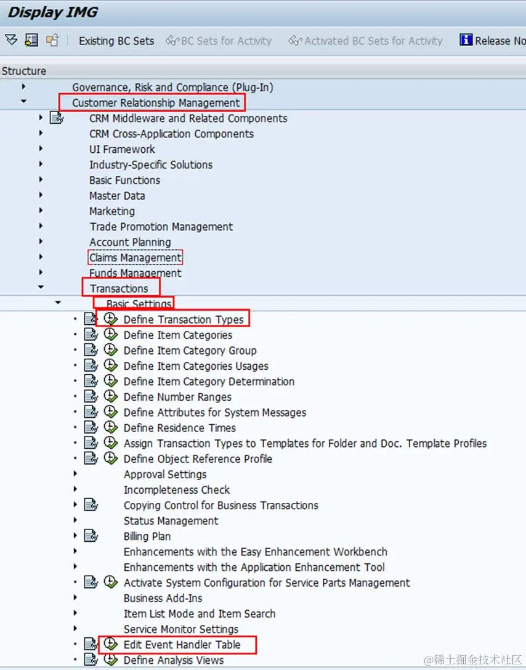
Task: Click the Expand All toolbar icon
Action: coord(11,40)
